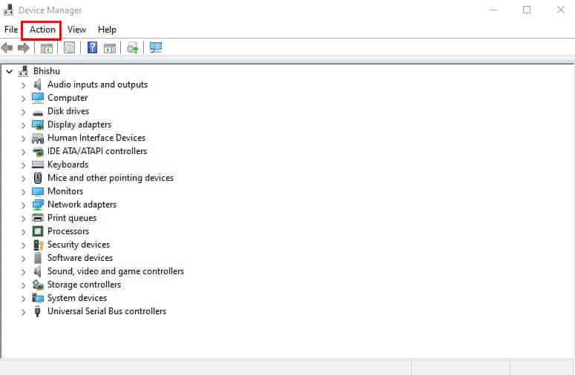The height and width of the screenshot is (375, 575).
Task: Click Show/Hide Console Tree toolbar icon
Action: coord(47,48)
